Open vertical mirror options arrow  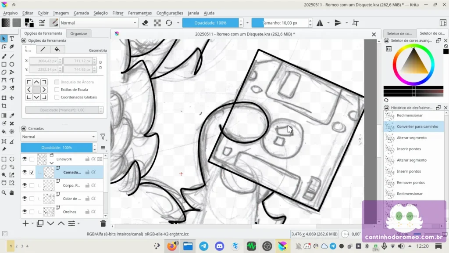point(346,23)
